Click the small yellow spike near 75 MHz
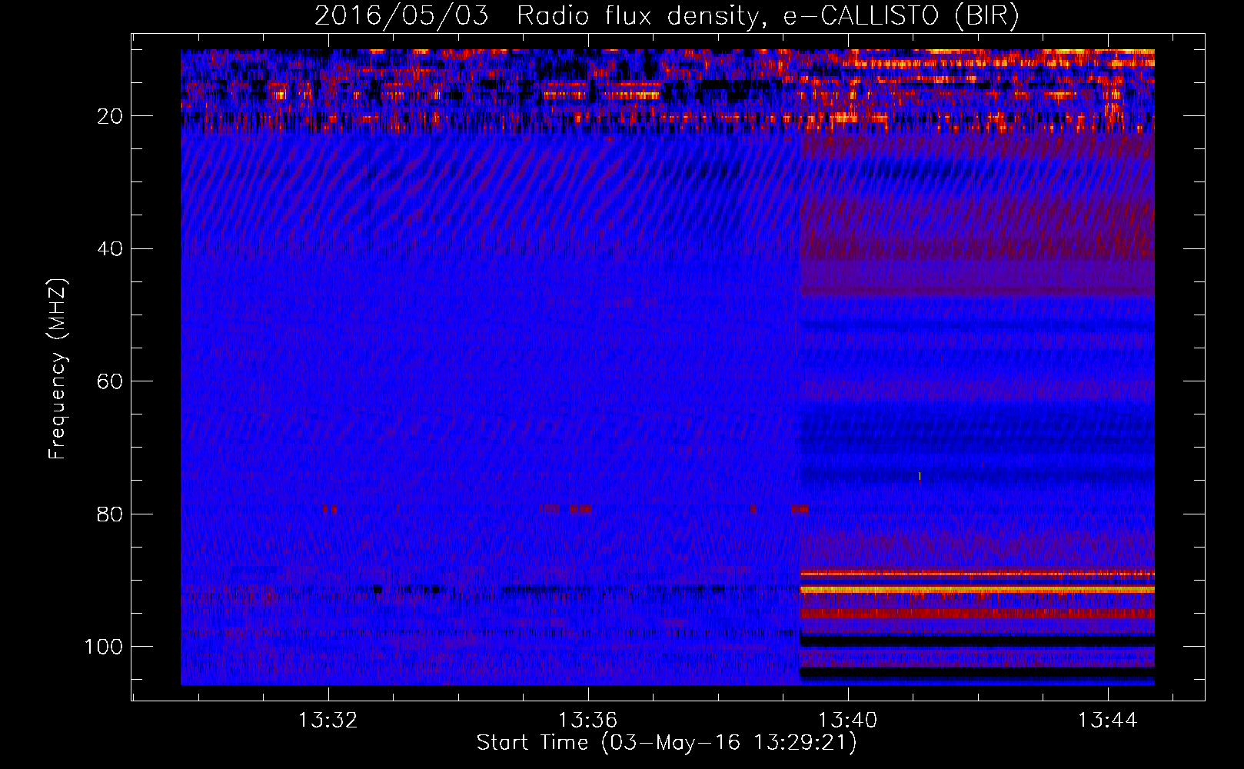The width and height of the screenshot is (1244, 769). pyautogui.click(x=920, y=476)
